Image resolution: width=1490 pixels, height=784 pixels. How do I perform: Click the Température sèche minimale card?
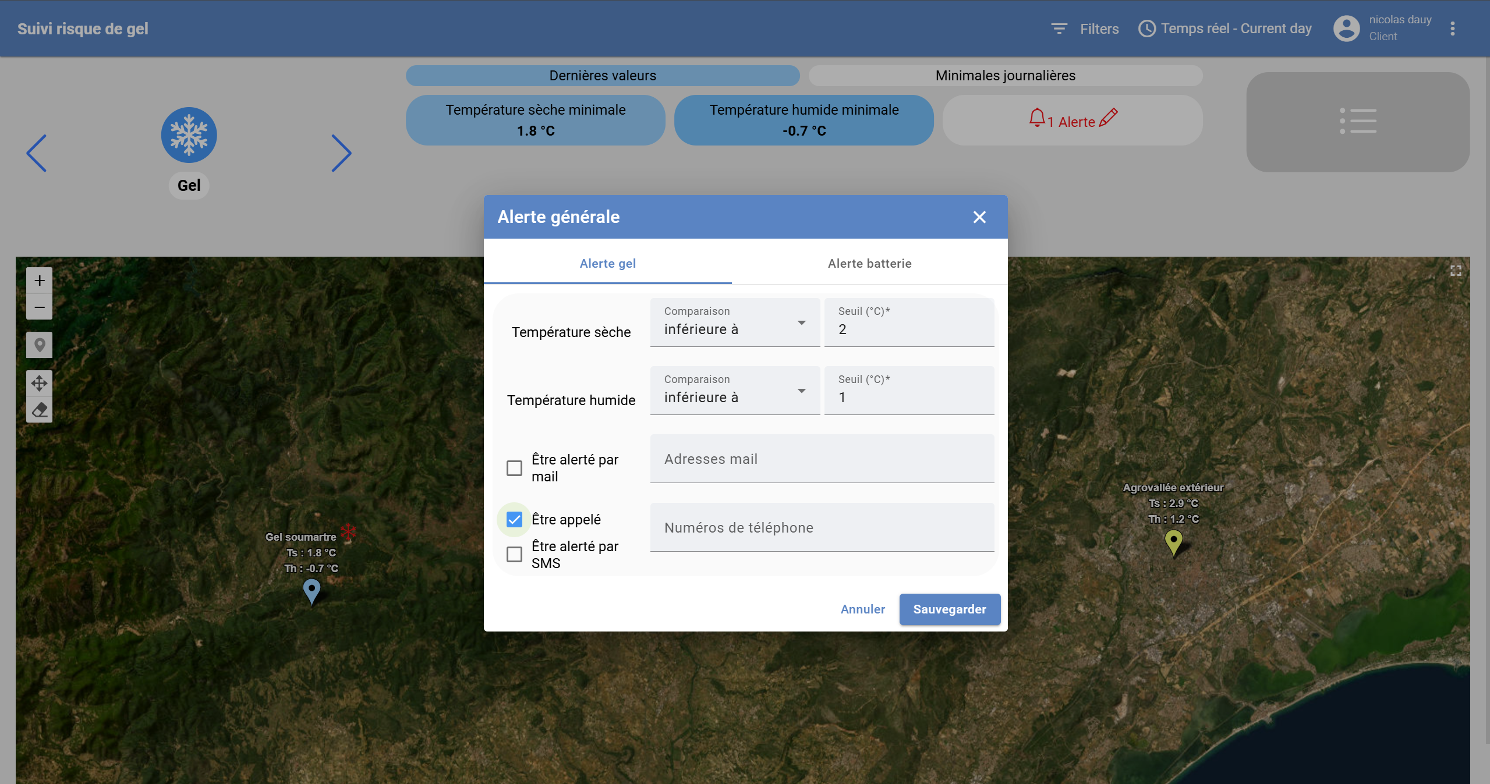pos(536,120)
